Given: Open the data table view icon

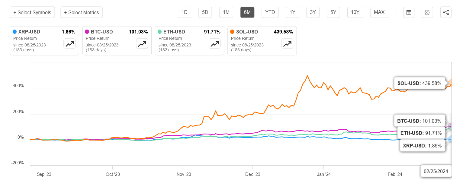Looking at the screenshot, I should (x=409, y=12).
